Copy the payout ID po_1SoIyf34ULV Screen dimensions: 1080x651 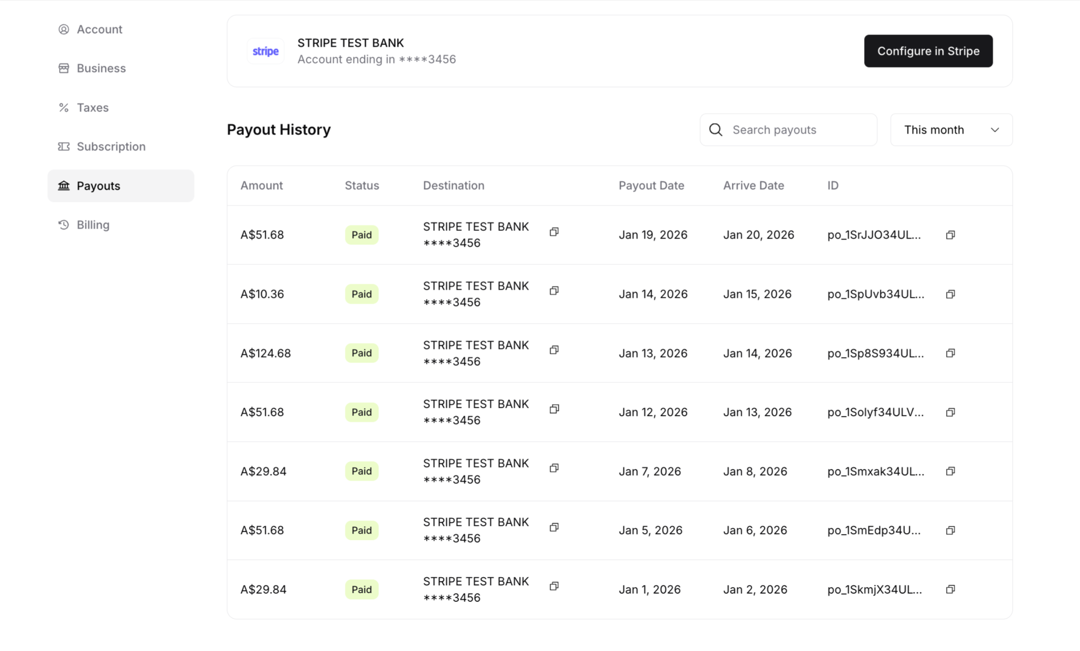(x=950, y=412)
